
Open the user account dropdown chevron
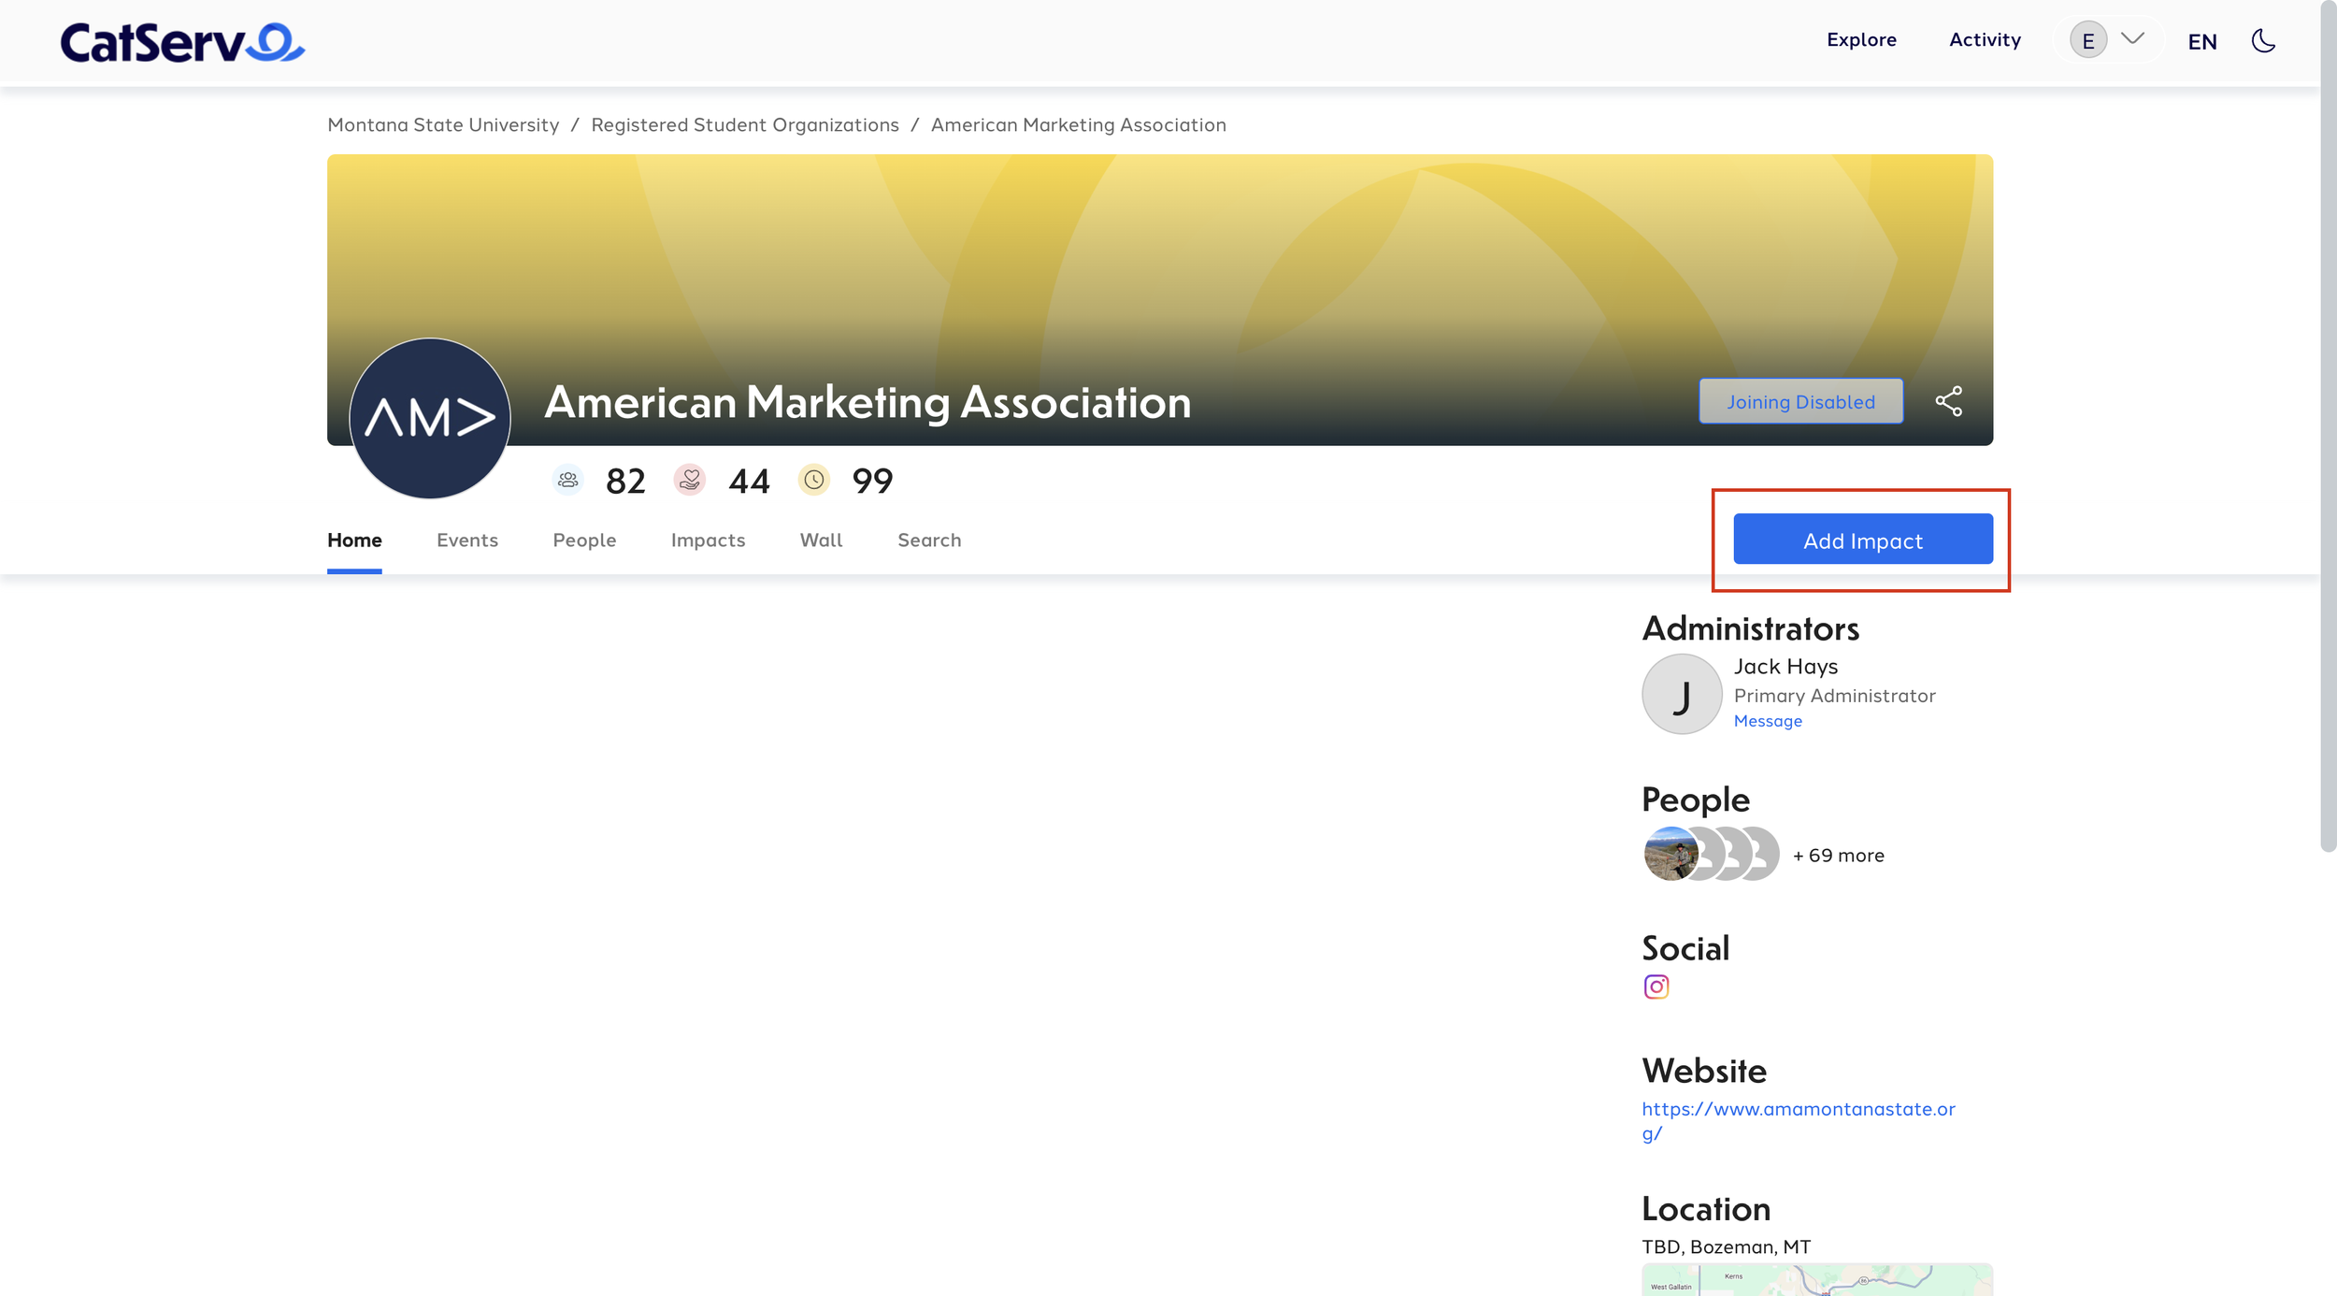tap(2132, 39)
